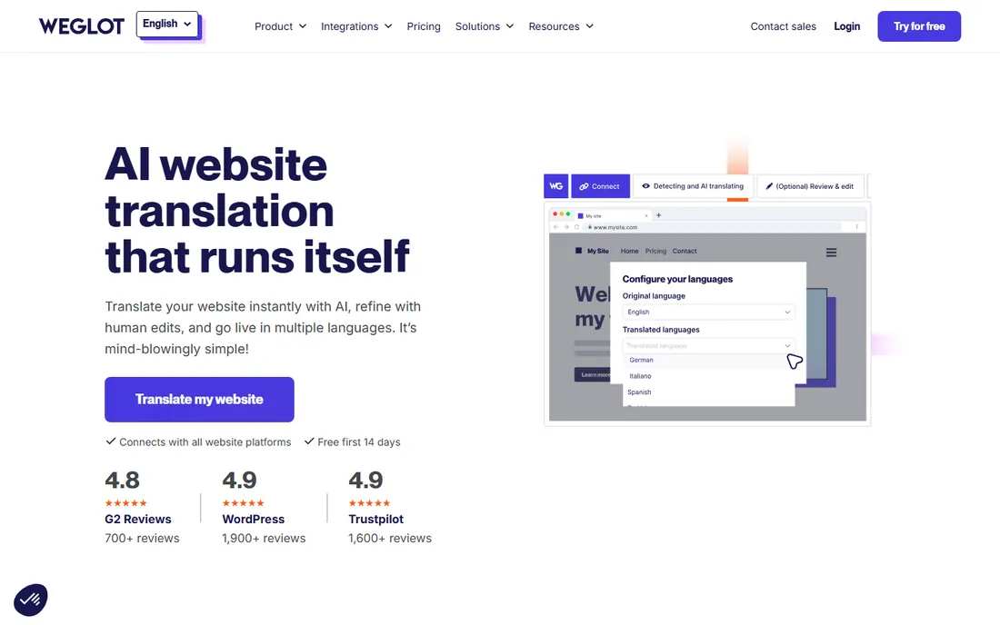Click the Login link
This screenshot has width=1000, height=625.
847,26
